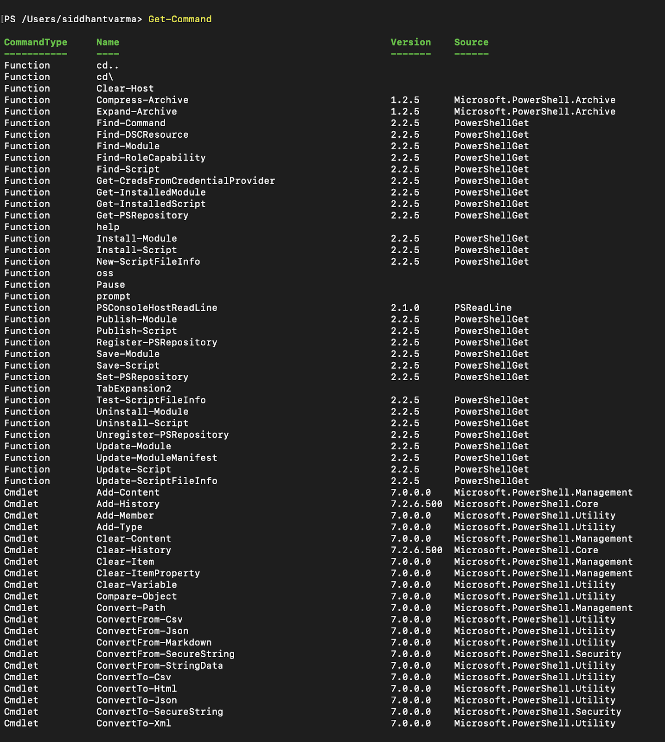
Task: Click Get-CredsFromCredentialProvider name
Action: [186, 181]
